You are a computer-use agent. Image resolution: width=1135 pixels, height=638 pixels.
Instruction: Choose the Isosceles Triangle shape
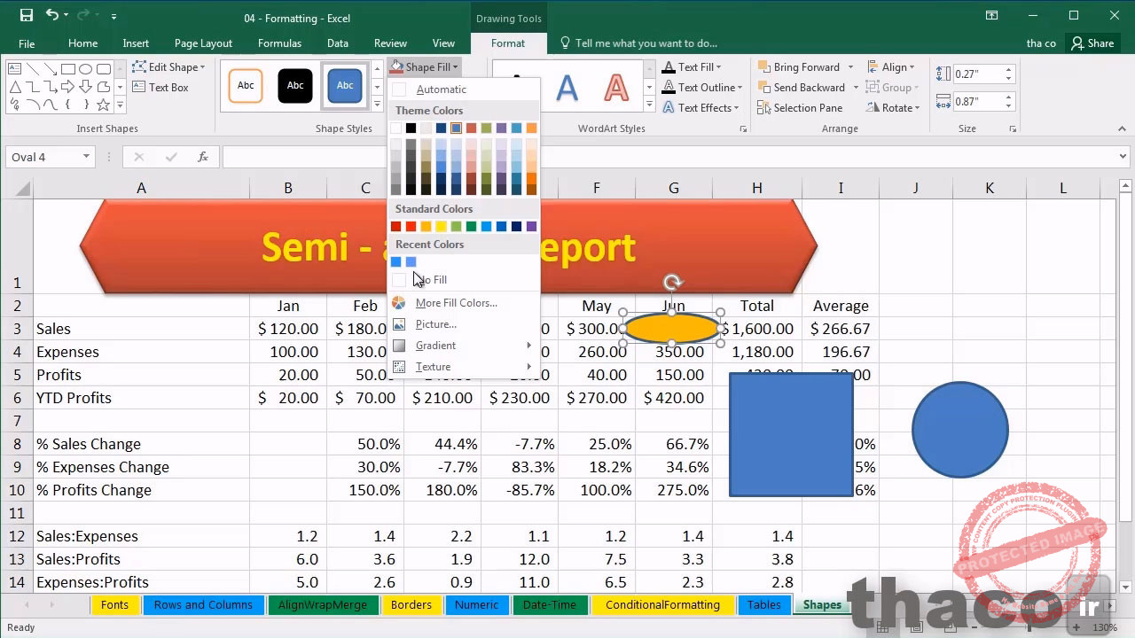[x=15, y=87]
